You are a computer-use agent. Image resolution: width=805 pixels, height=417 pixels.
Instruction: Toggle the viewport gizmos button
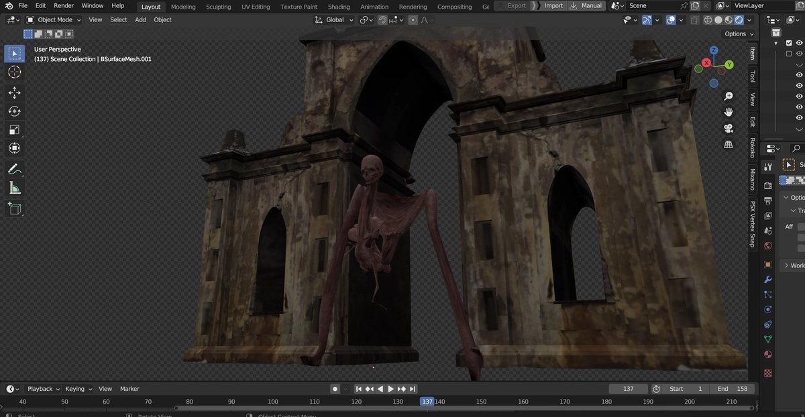(647, 19)
